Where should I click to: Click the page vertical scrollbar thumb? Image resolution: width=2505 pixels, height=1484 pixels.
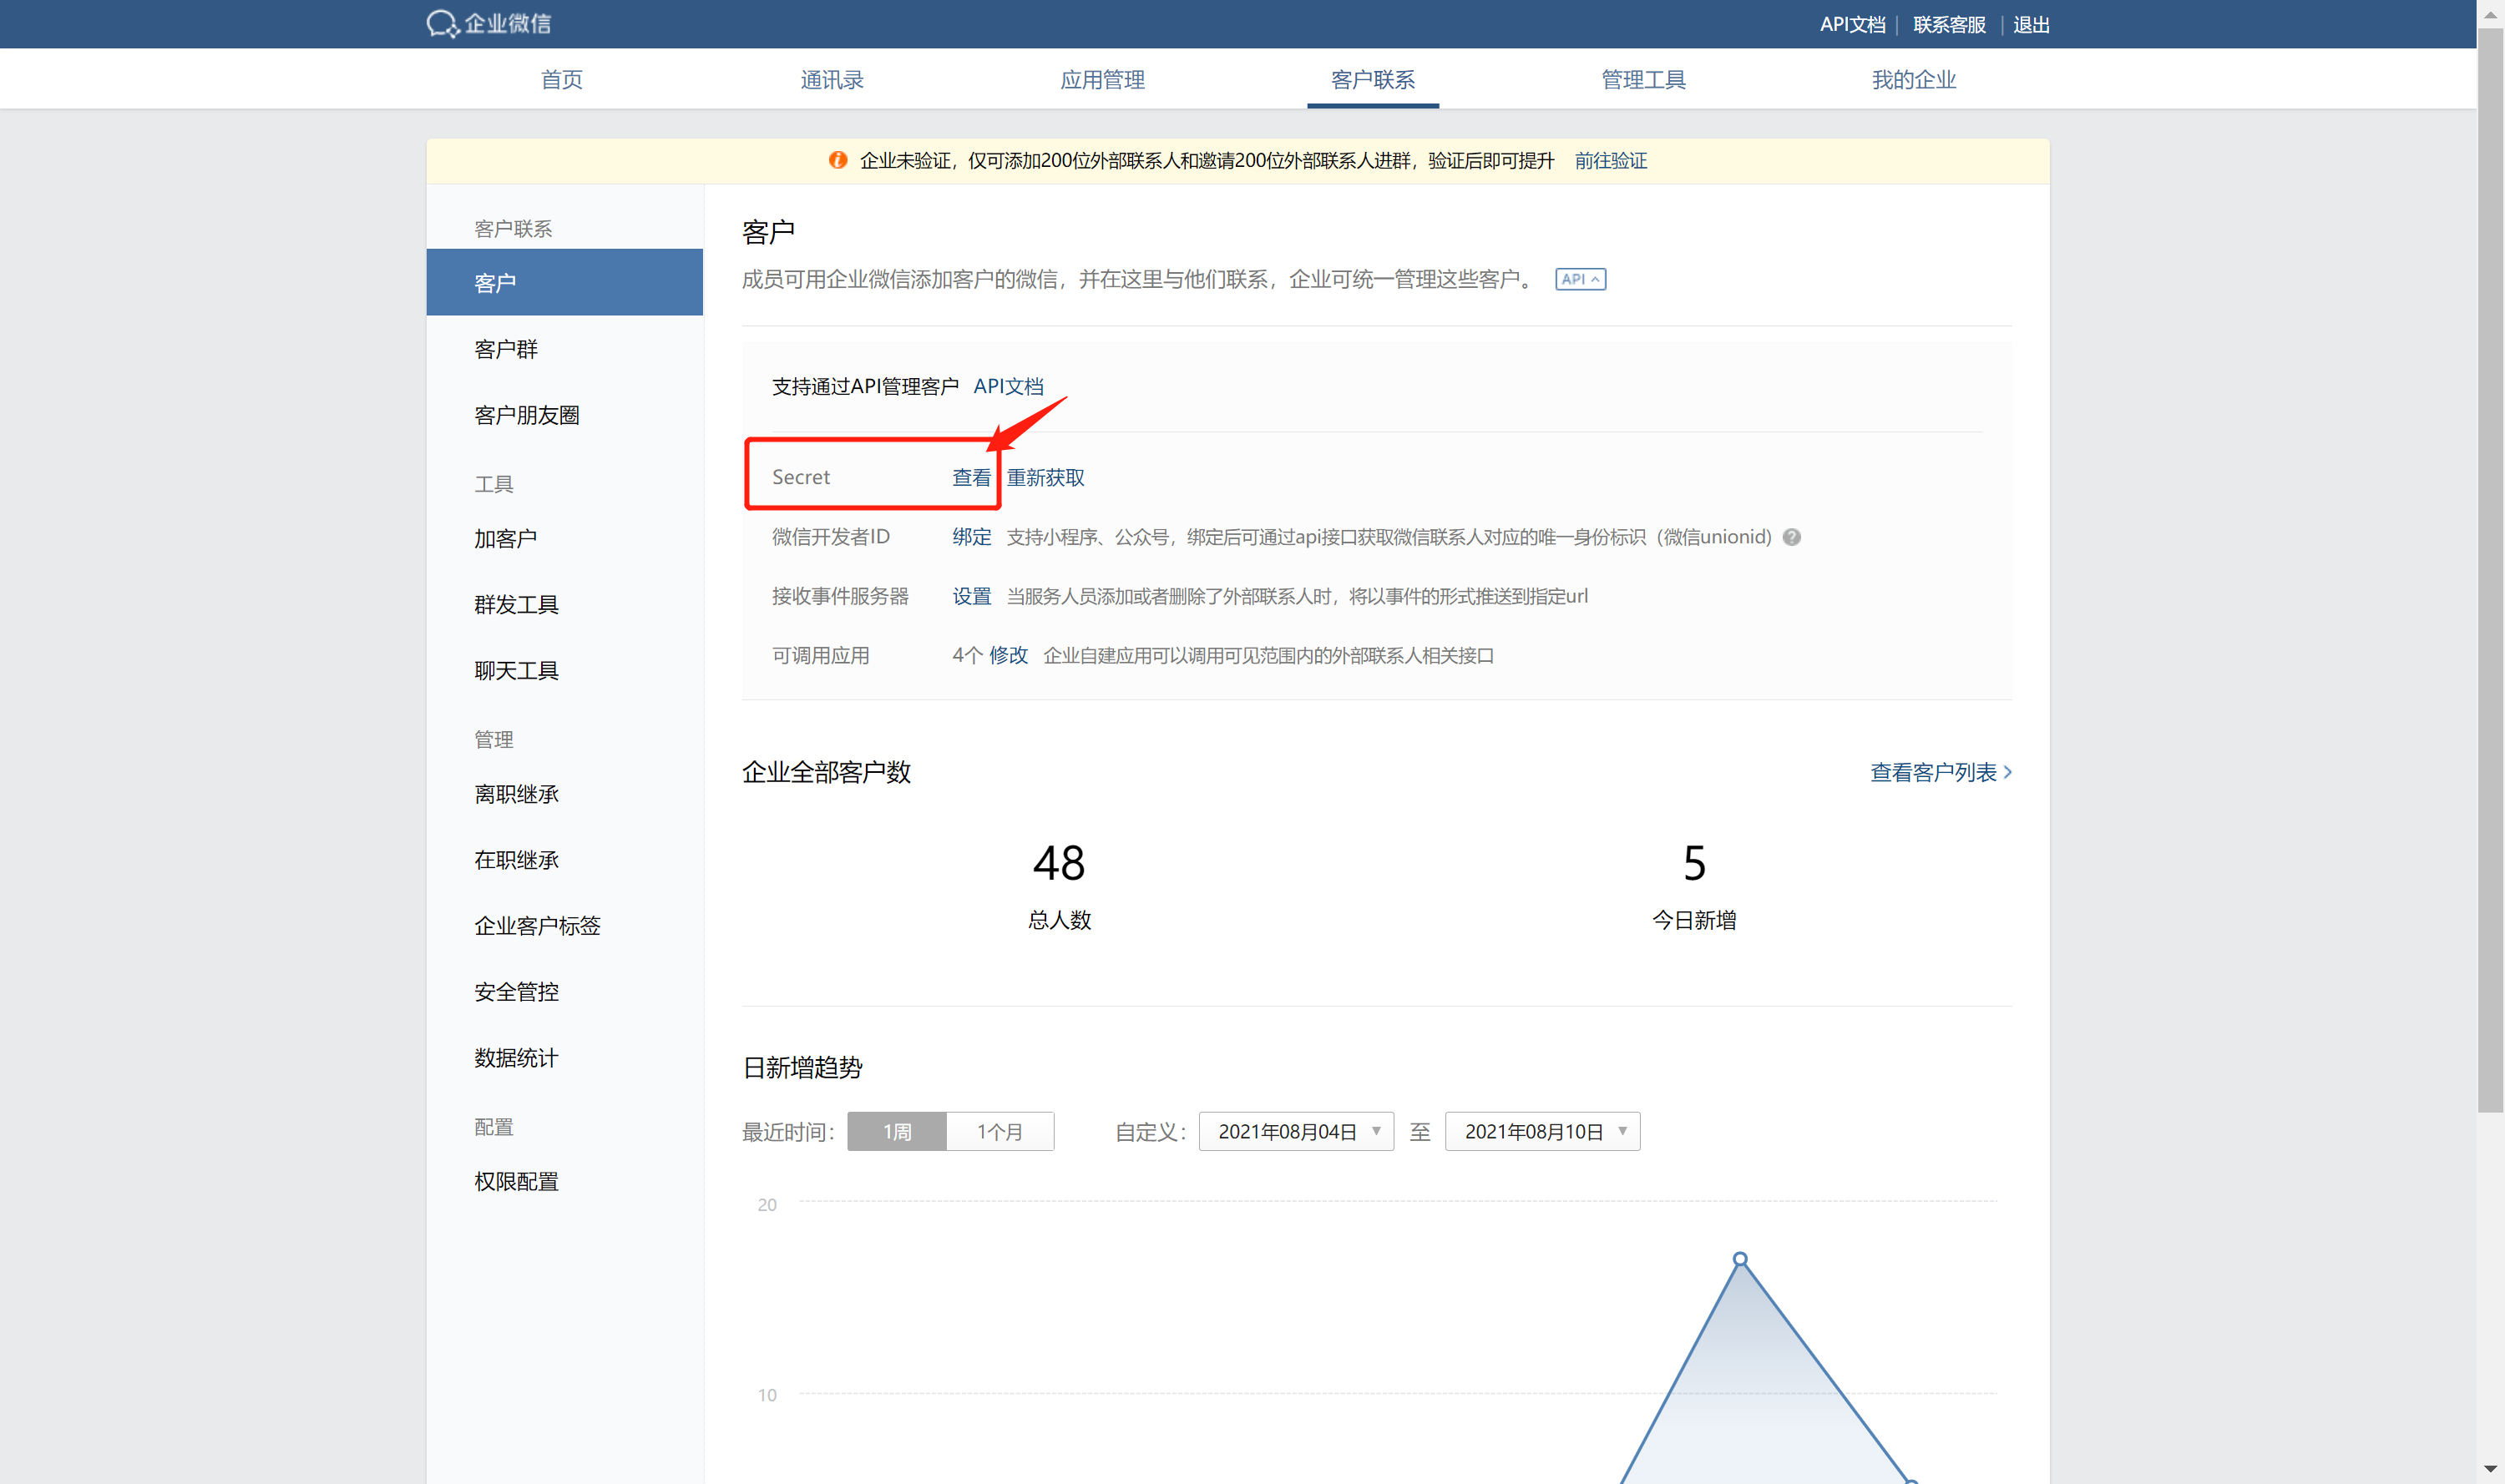(x=2490, y=570)
